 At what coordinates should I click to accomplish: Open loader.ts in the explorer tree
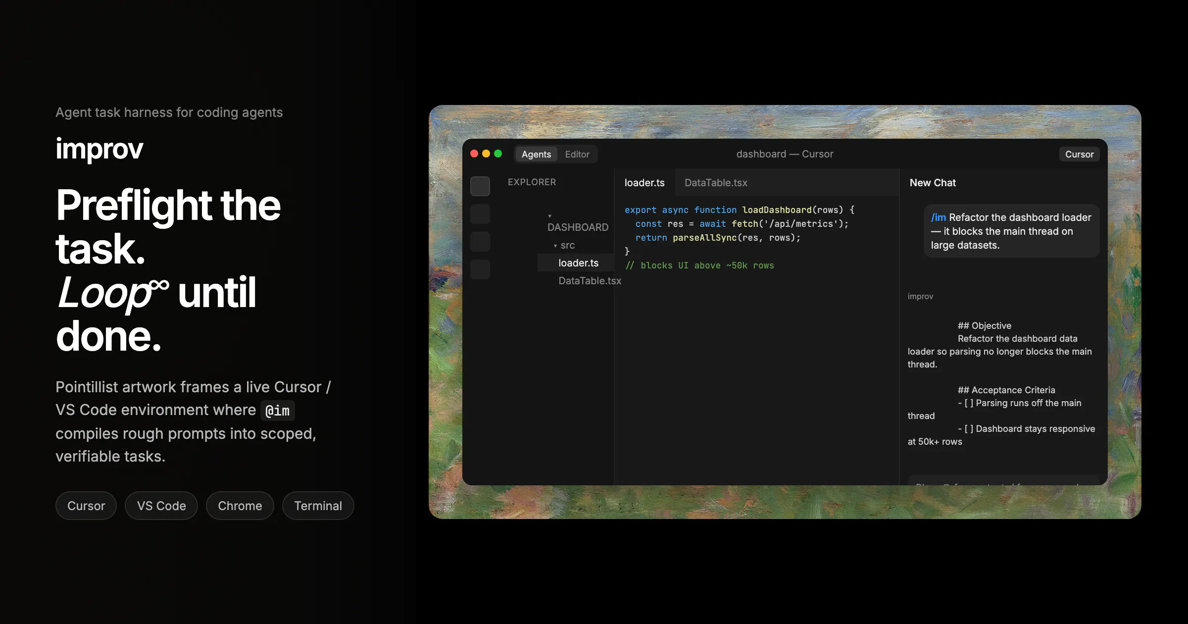[x=578, y=263]
